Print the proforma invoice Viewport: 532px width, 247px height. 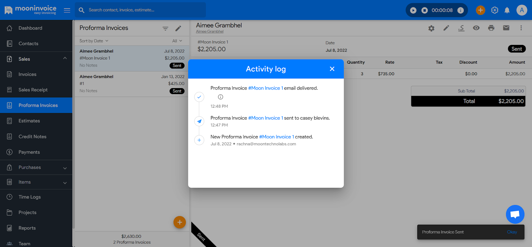(x=491, y=28)
